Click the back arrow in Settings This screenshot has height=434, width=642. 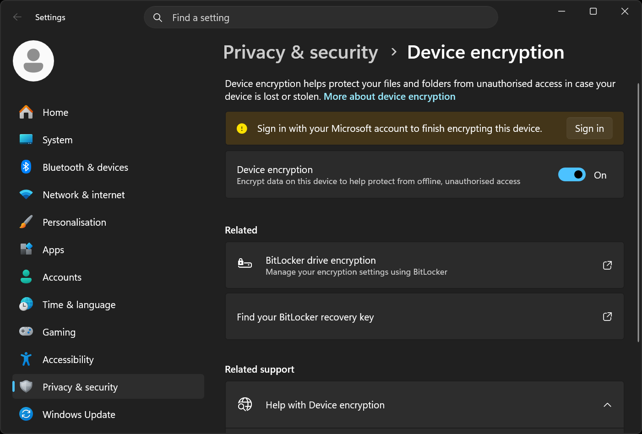(x=17, y=17)
